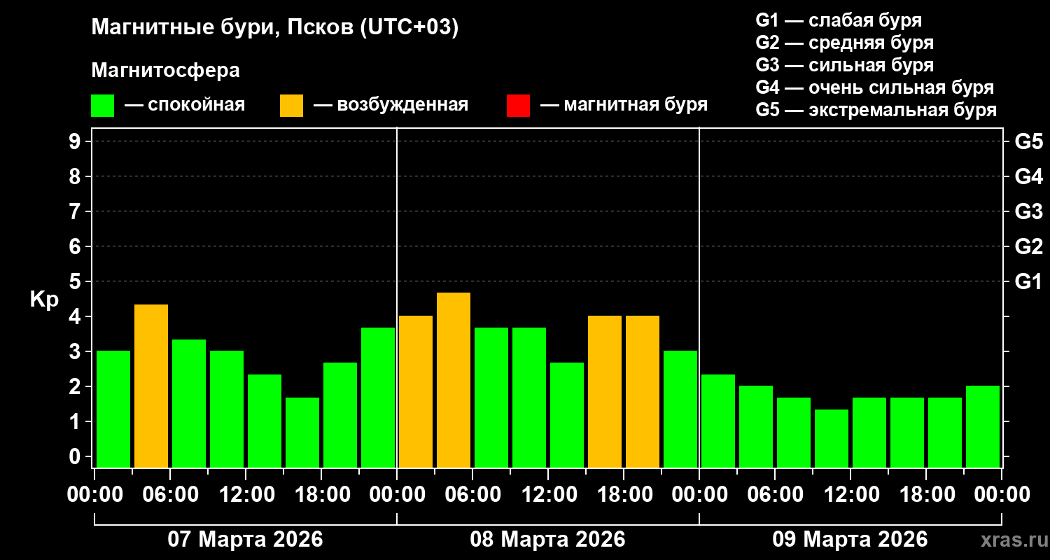
Task: Click the 09:00–12:00 green bar on 08 Марта
Action: (529, 398)
